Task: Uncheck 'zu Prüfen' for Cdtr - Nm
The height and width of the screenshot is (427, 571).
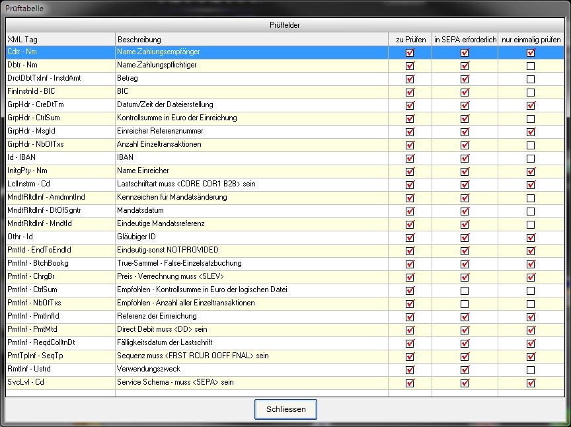Action: tap(410, 53)
